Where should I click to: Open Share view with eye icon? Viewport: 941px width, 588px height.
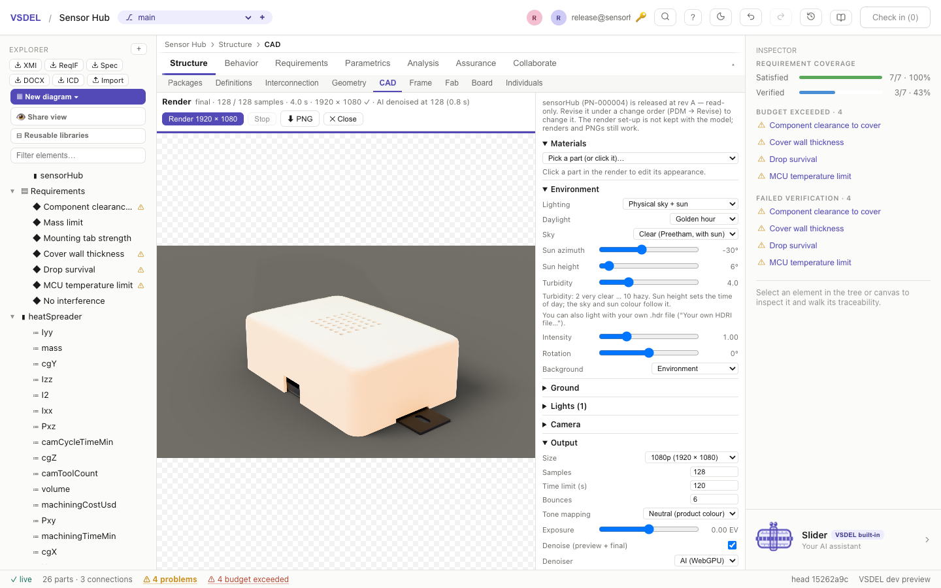coord(78,117)
